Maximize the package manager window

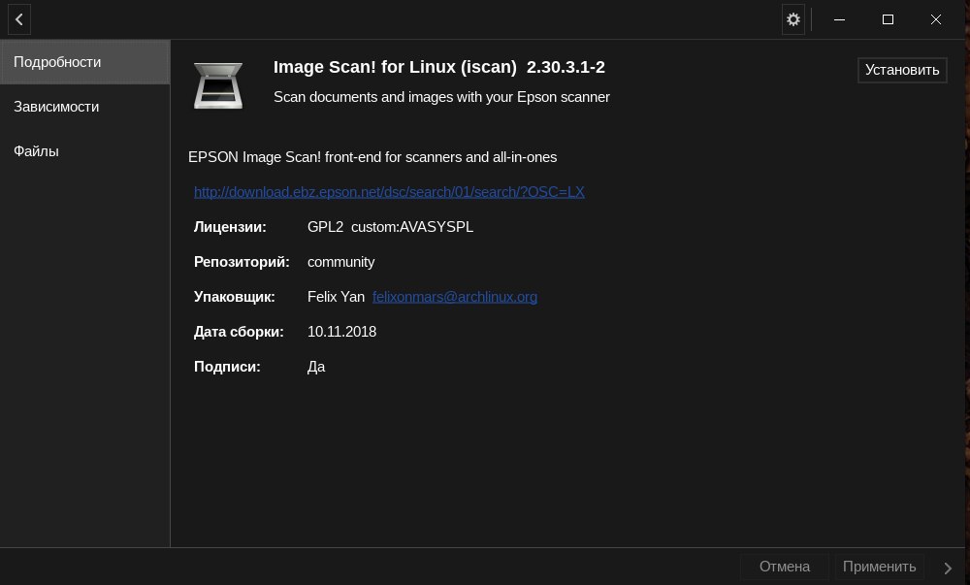coord(888,19)
